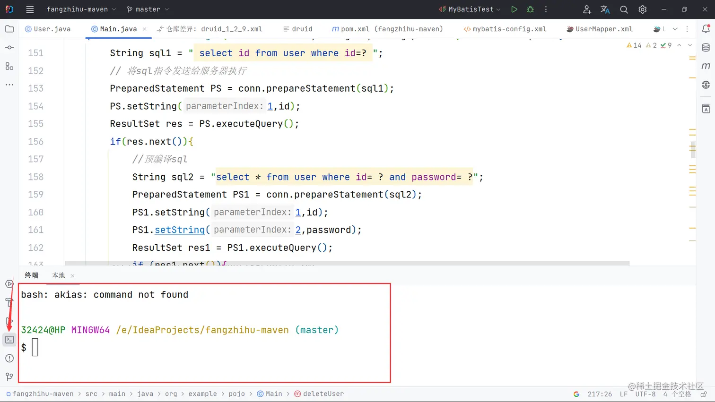The image size is (715, 402).
Task: Click line number 154 in gutter
Action: click(35, 106)
